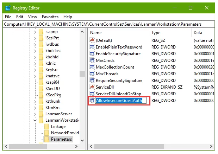Select the kdnic folder icon

(41, 63)
